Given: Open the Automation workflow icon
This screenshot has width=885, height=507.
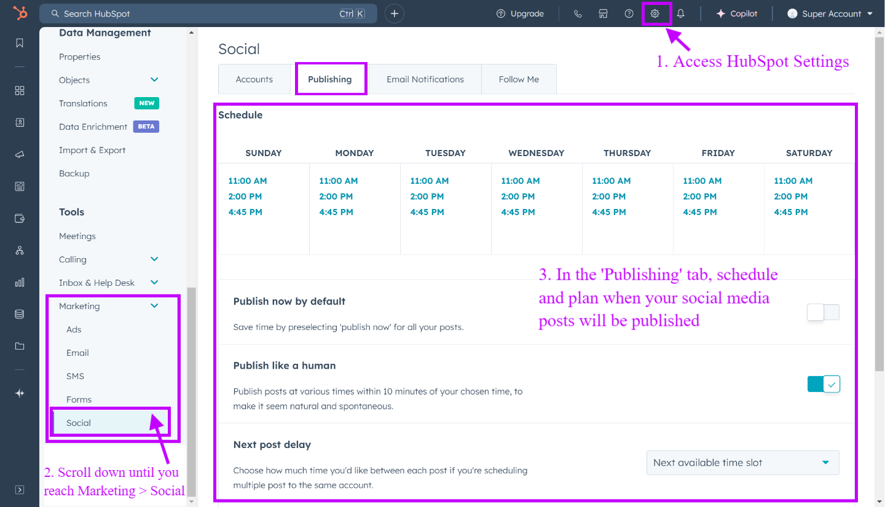Looking at the screenshot, I should click(x=20, y=250).
